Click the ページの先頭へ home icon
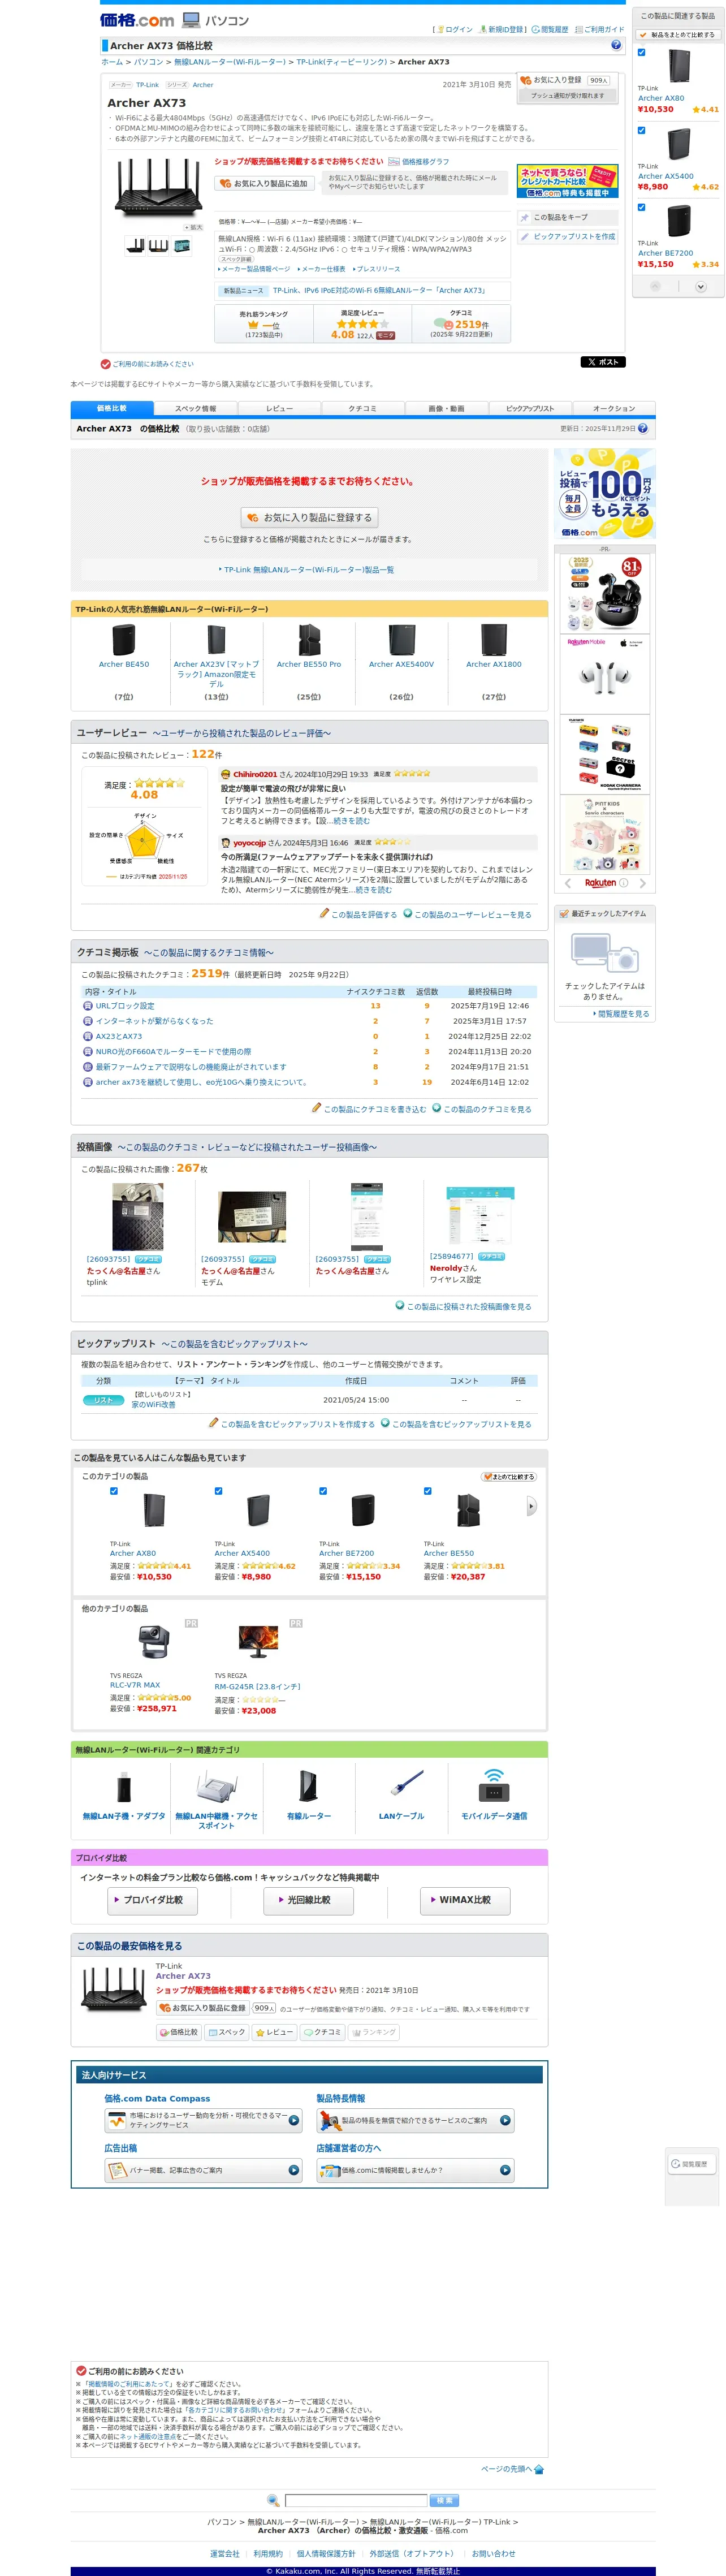726x2576 pixels. pos(539,2469)
